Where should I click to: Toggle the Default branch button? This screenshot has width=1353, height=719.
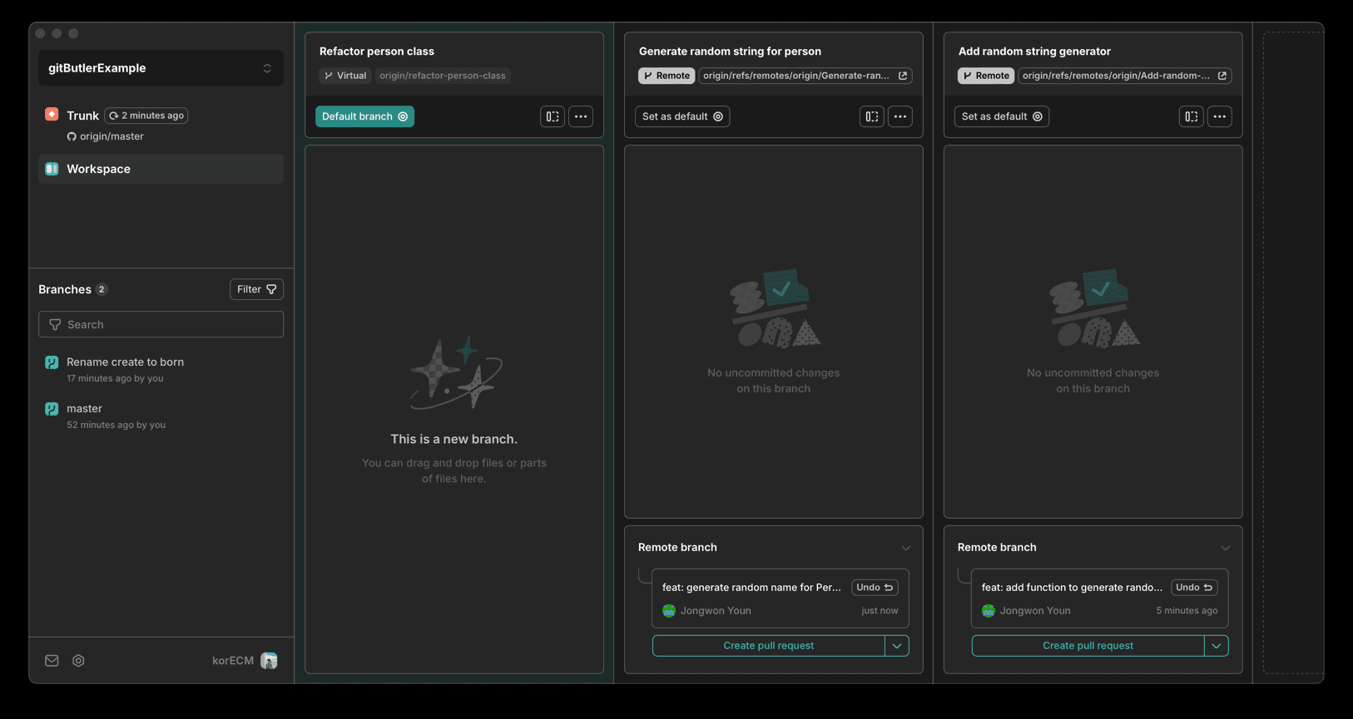tap(364, 116)
